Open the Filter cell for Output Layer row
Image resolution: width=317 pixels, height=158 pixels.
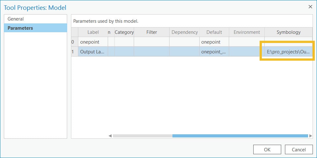point(152,52)
